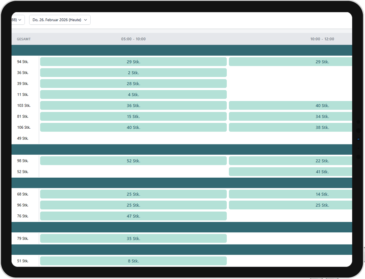Select the 10:00 25 Stk. bar in 96 Stk. row
Viewport: 365px width, 279px height.
[x=291, y=205]
